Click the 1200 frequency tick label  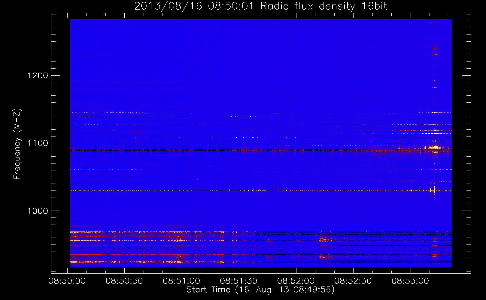pos(38,75)
